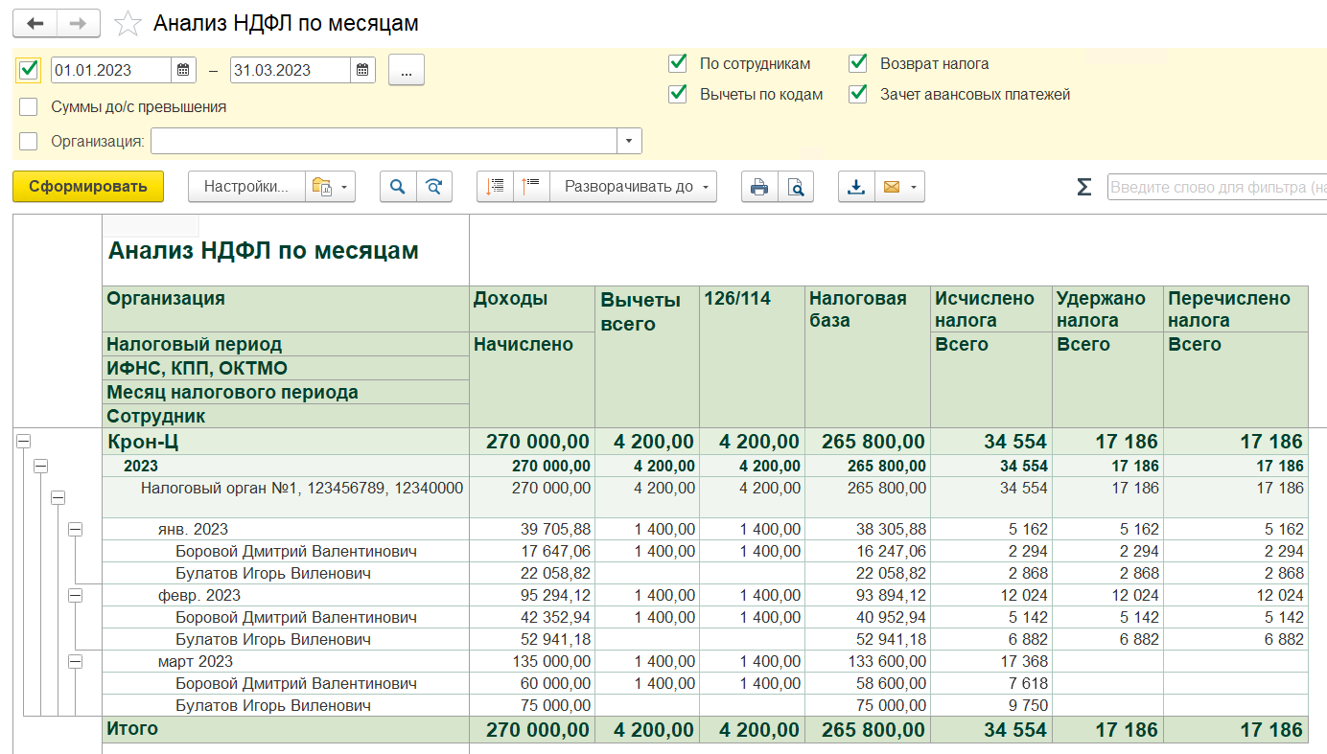Select the Удержано налога column header
Screen dimensions: 1327x754
click(1107, 308)
